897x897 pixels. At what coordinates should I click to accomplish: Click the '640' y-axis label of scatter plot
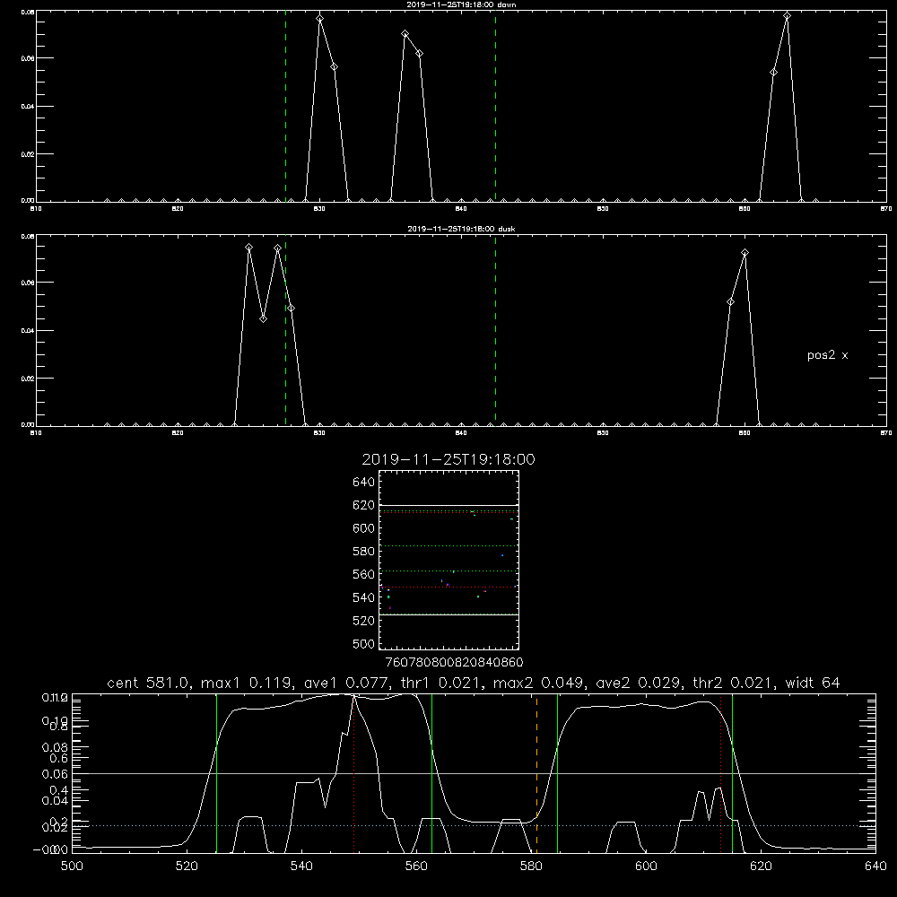pos(364,483)
